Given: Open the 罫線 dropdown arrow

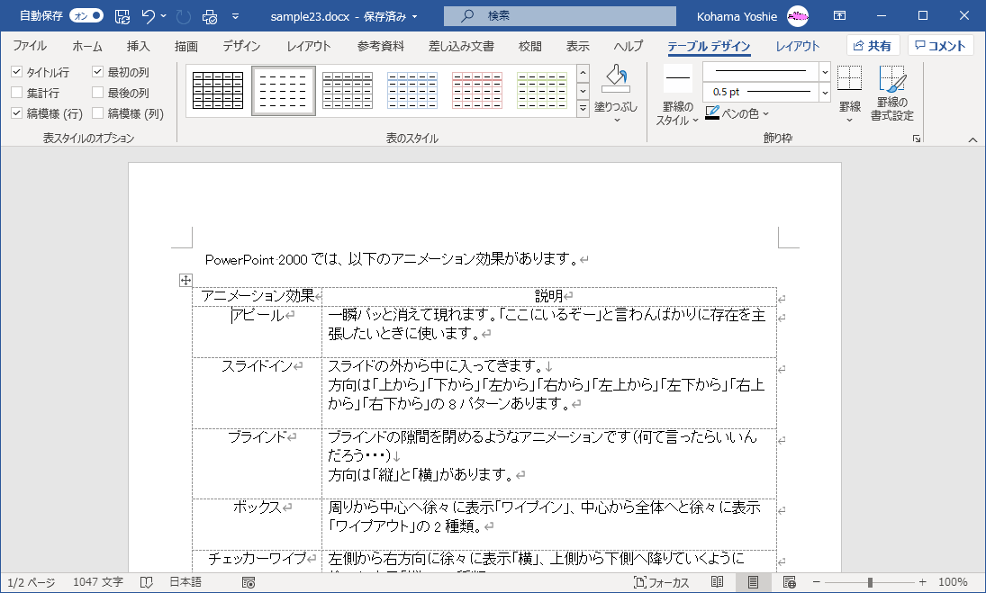Looking at the screenshot, I should (849, 120).
